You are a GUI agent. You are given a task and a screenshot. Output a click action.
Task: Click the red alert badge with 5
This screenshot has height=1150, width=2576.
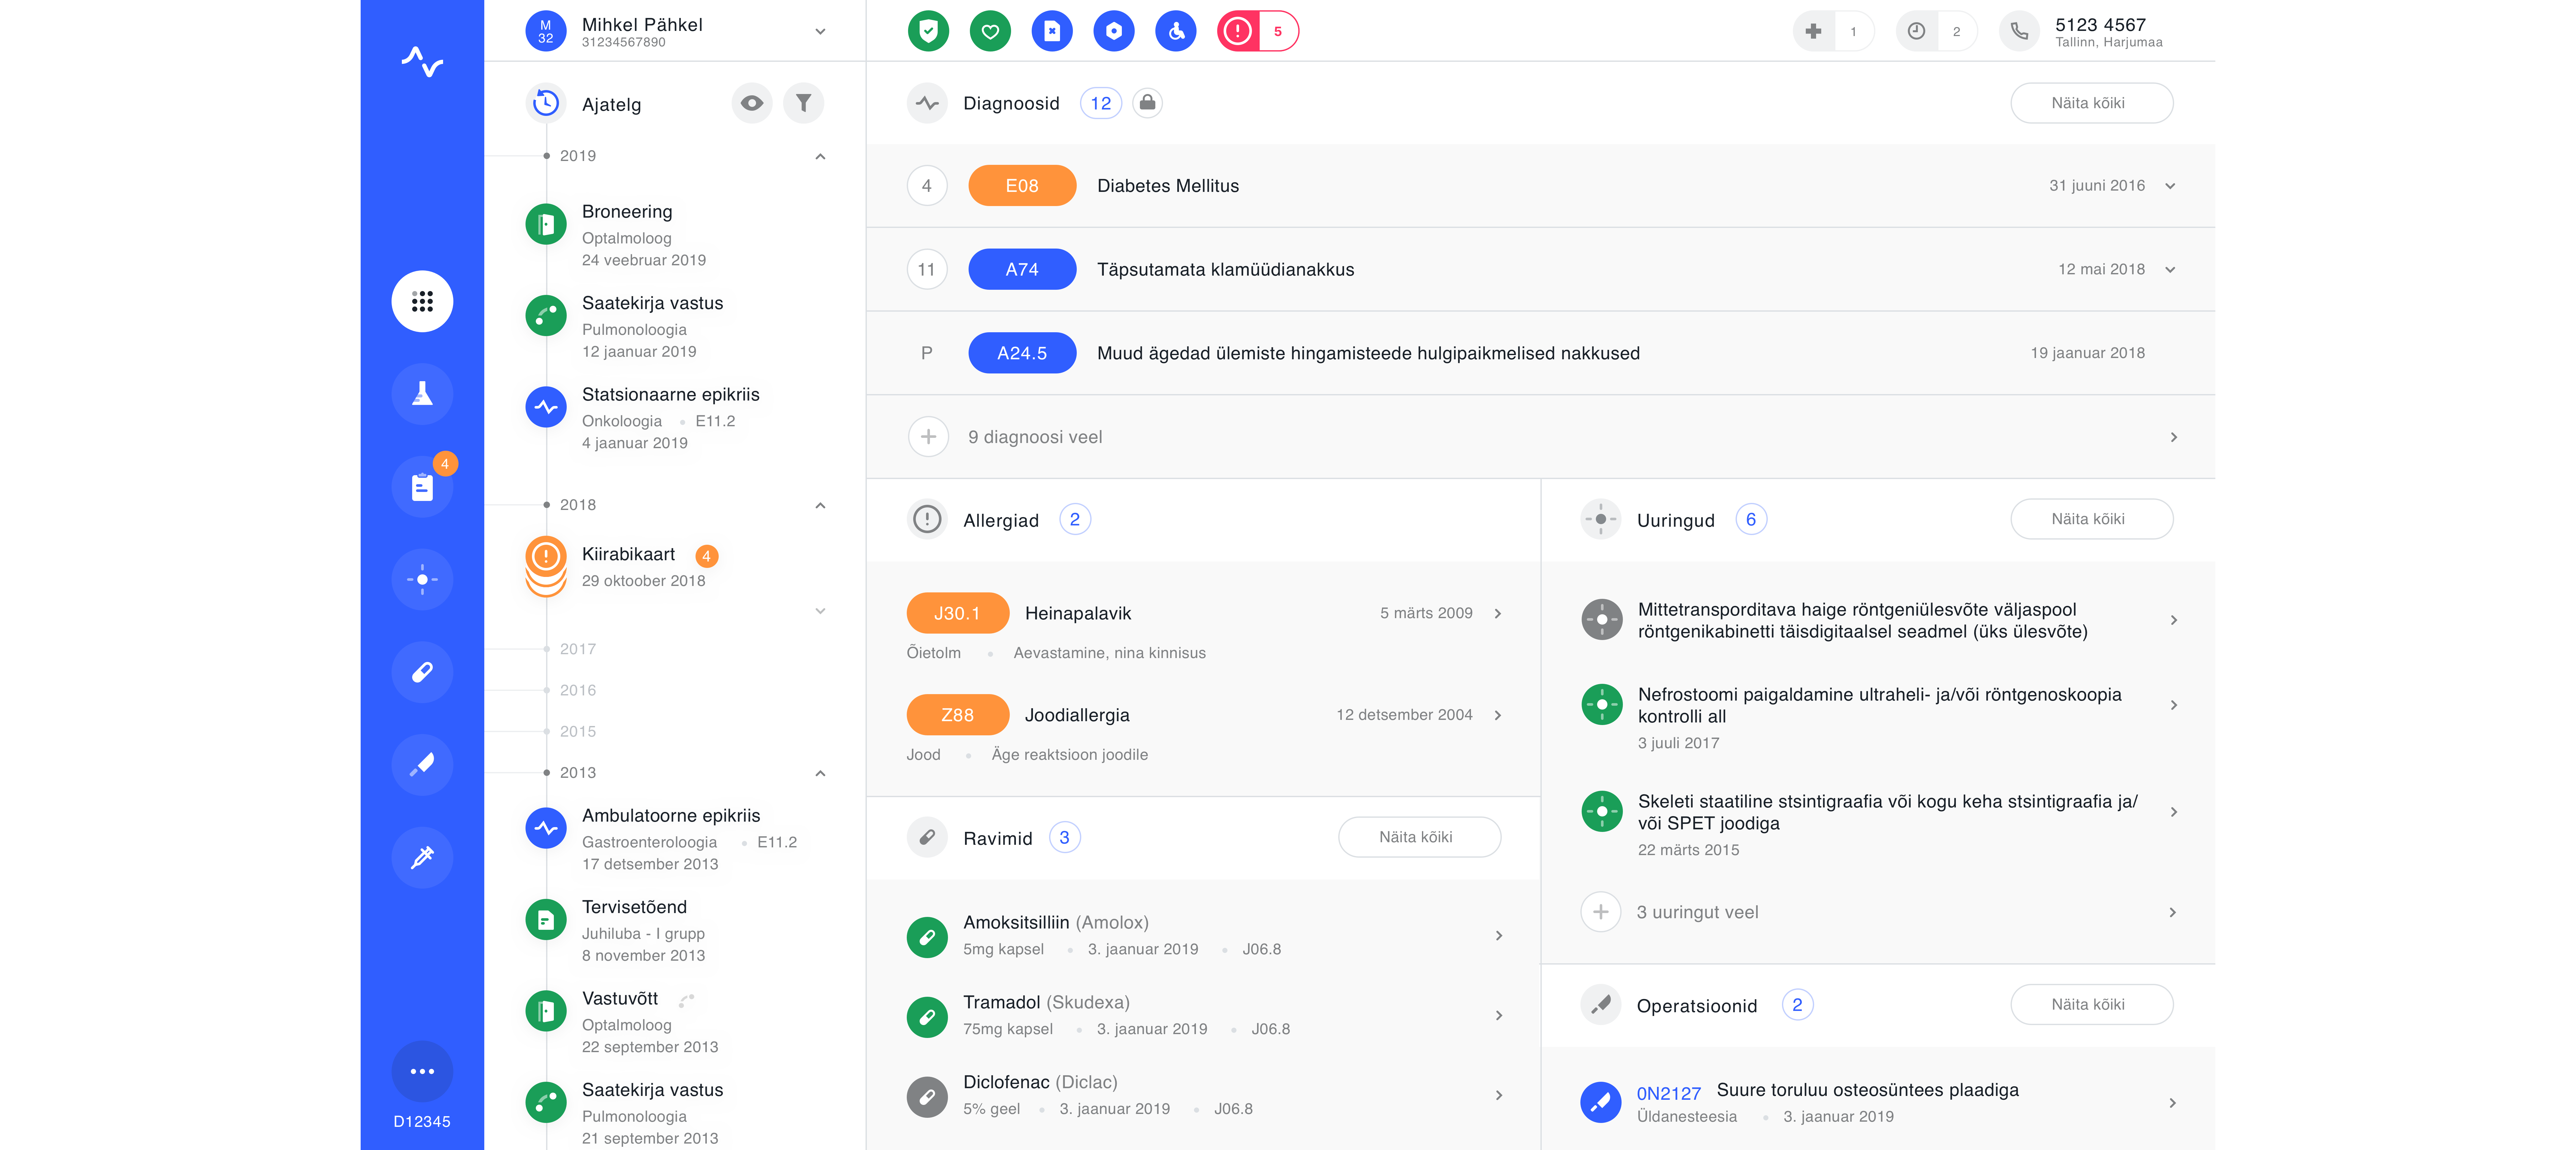click(x=1257, y=31)
